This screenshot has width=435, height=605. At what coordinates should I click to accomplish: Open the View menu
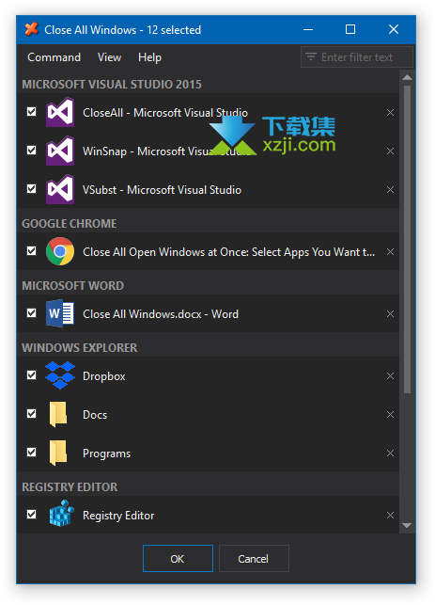click(x=109, y=57)
